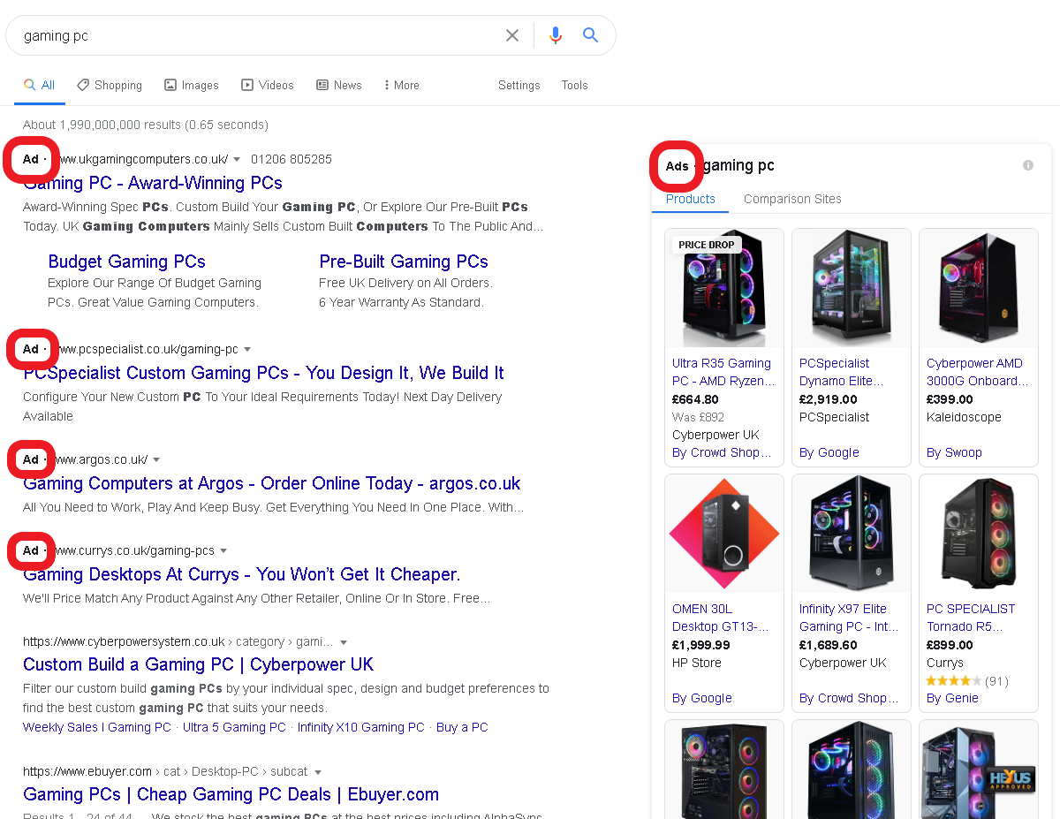Screen dimensions: 1060x819
Task: Open Gaming Desktops At Currys link
Action: [x=241, y=574]
